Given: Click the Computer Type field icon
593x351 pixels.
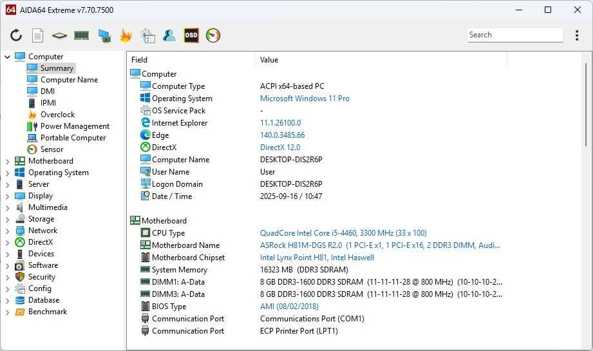Looking at the screenshot, I should click(x=146, y=86).
